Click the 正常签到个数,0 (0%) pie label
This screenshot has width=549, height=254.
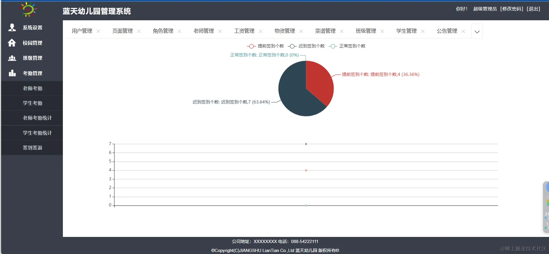tap(265, 55)
